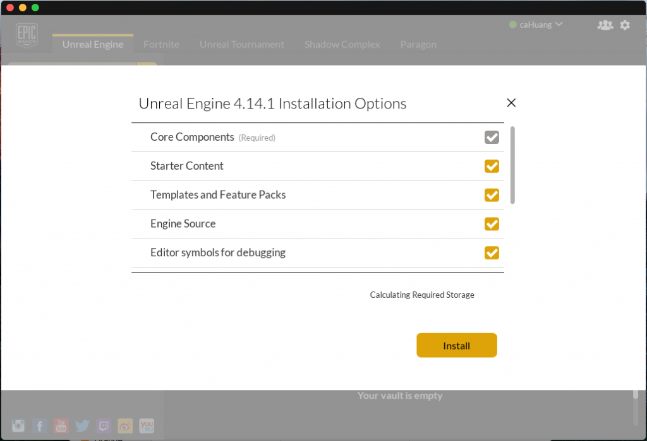Open the Facebook social icon

pyautogui.click(x=40, y=425)
